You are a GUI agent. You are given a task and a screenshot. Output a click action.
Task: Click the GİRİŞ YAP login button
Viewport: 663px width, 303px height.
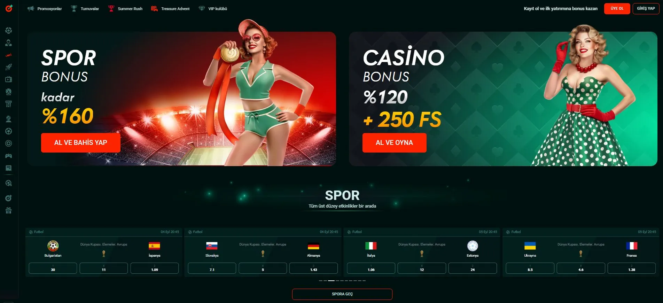(646, 9)
